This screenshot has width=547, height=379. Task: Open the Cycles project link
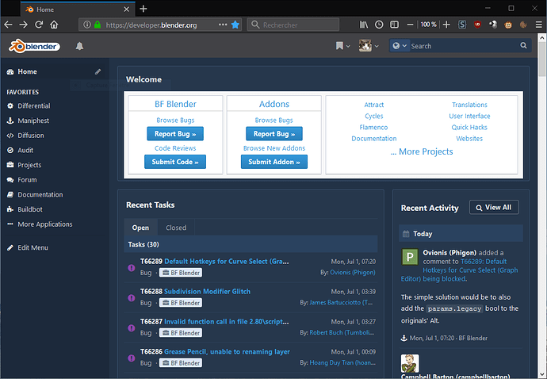tap(374, 116)
